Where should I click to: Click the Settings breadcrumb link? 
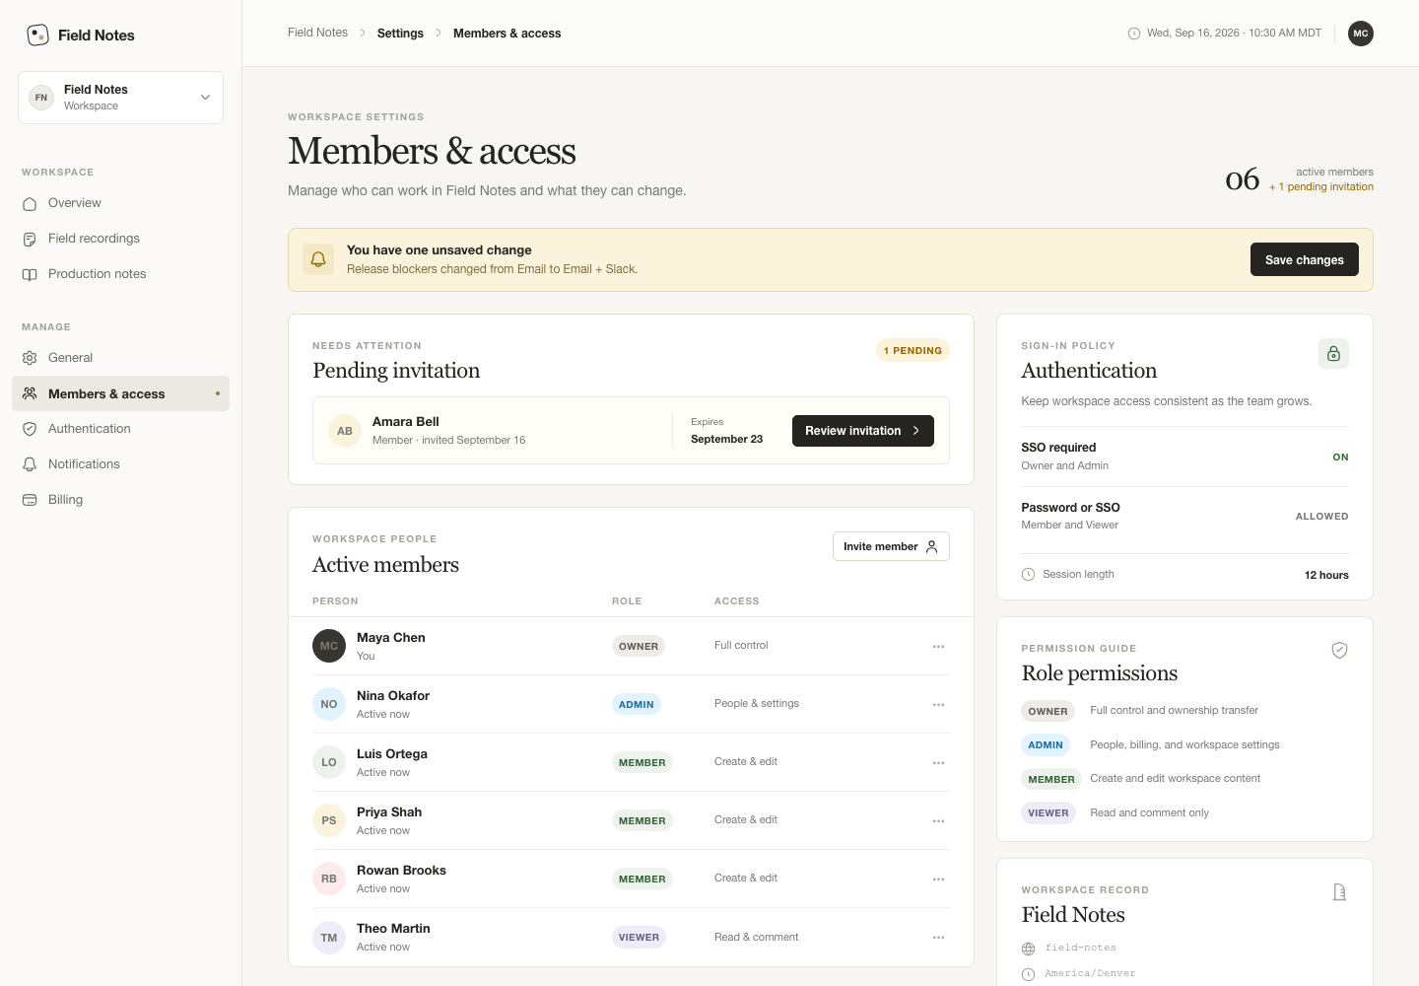pyautogui.click(x=400, y=34)
